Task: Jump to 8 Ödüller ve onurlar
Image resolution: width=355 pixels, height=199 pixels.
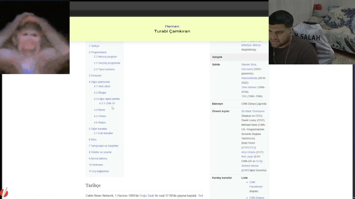Action: pos(100,152)
